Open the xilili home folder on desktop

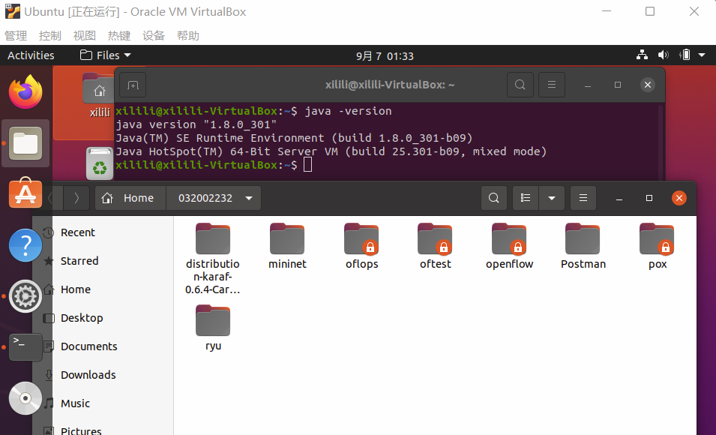pos(99,95)
